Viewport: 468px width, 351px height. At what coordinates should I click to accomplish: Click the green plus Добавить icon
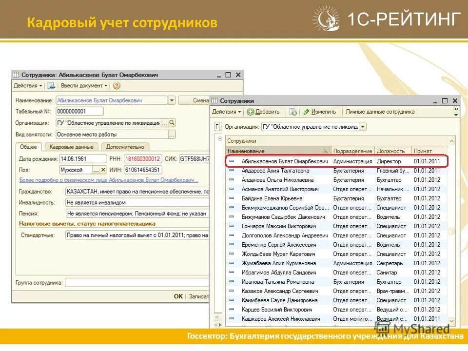(x=250, y=112)
